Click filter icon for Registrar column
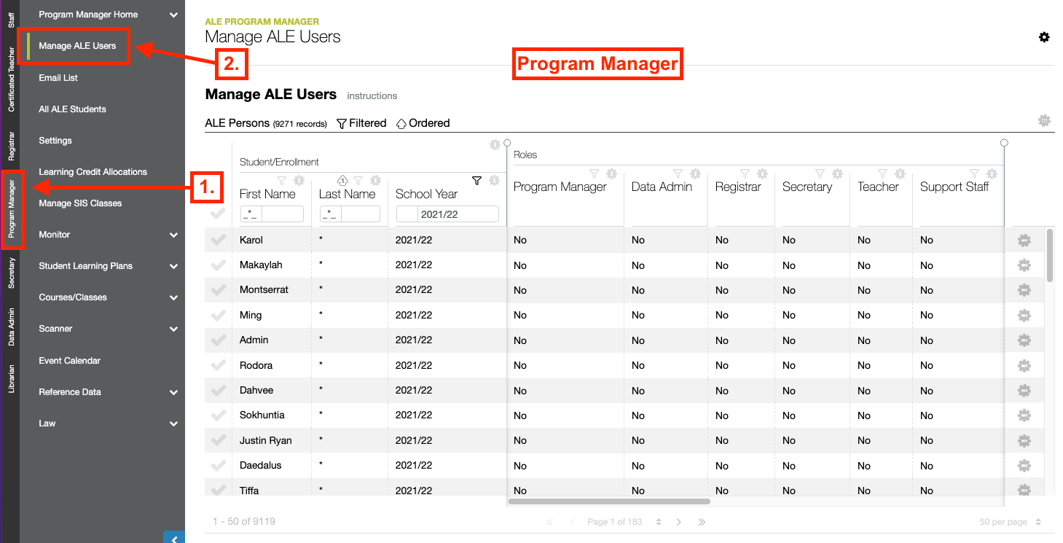This screenshot has width=1063, height=543. pyautogui.click(x=745, y=173)
